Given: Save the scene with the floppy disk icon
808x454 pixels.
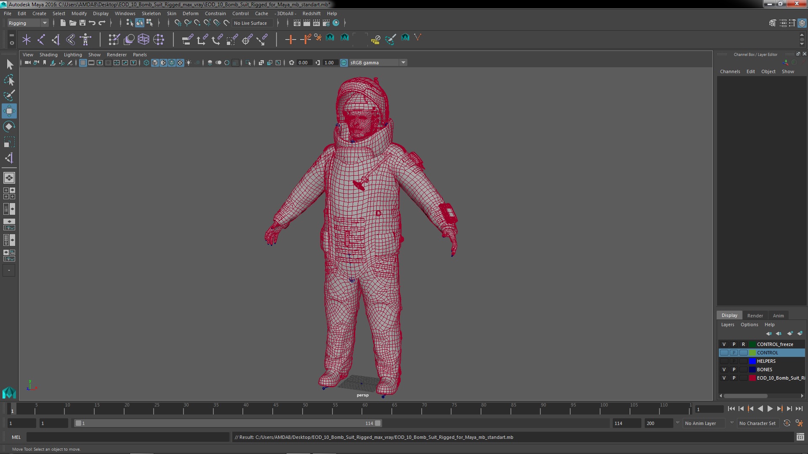Looking at the screenshot, I should pyautogui.click(x=82, y=23).
